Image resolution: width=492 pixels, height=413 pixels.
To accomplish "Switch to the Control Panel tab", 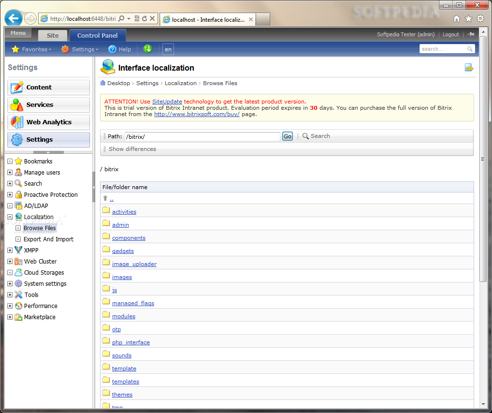I will [98, 35].
